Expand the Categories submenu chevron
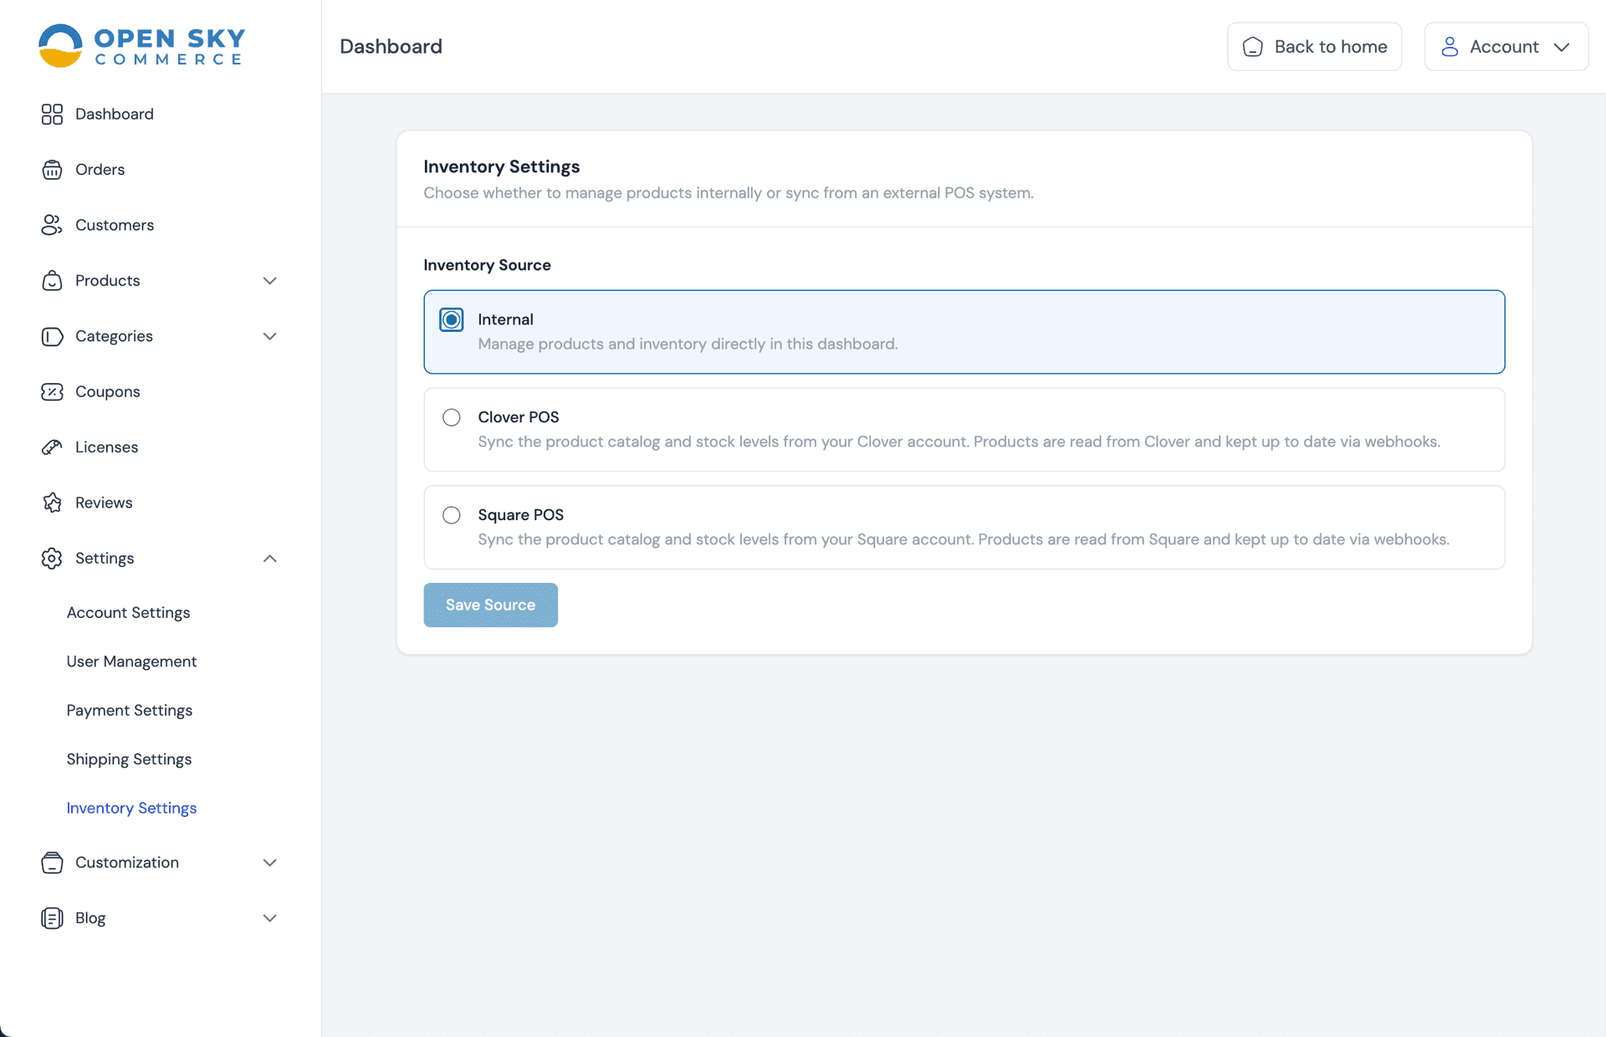 [x=269, y=336]
